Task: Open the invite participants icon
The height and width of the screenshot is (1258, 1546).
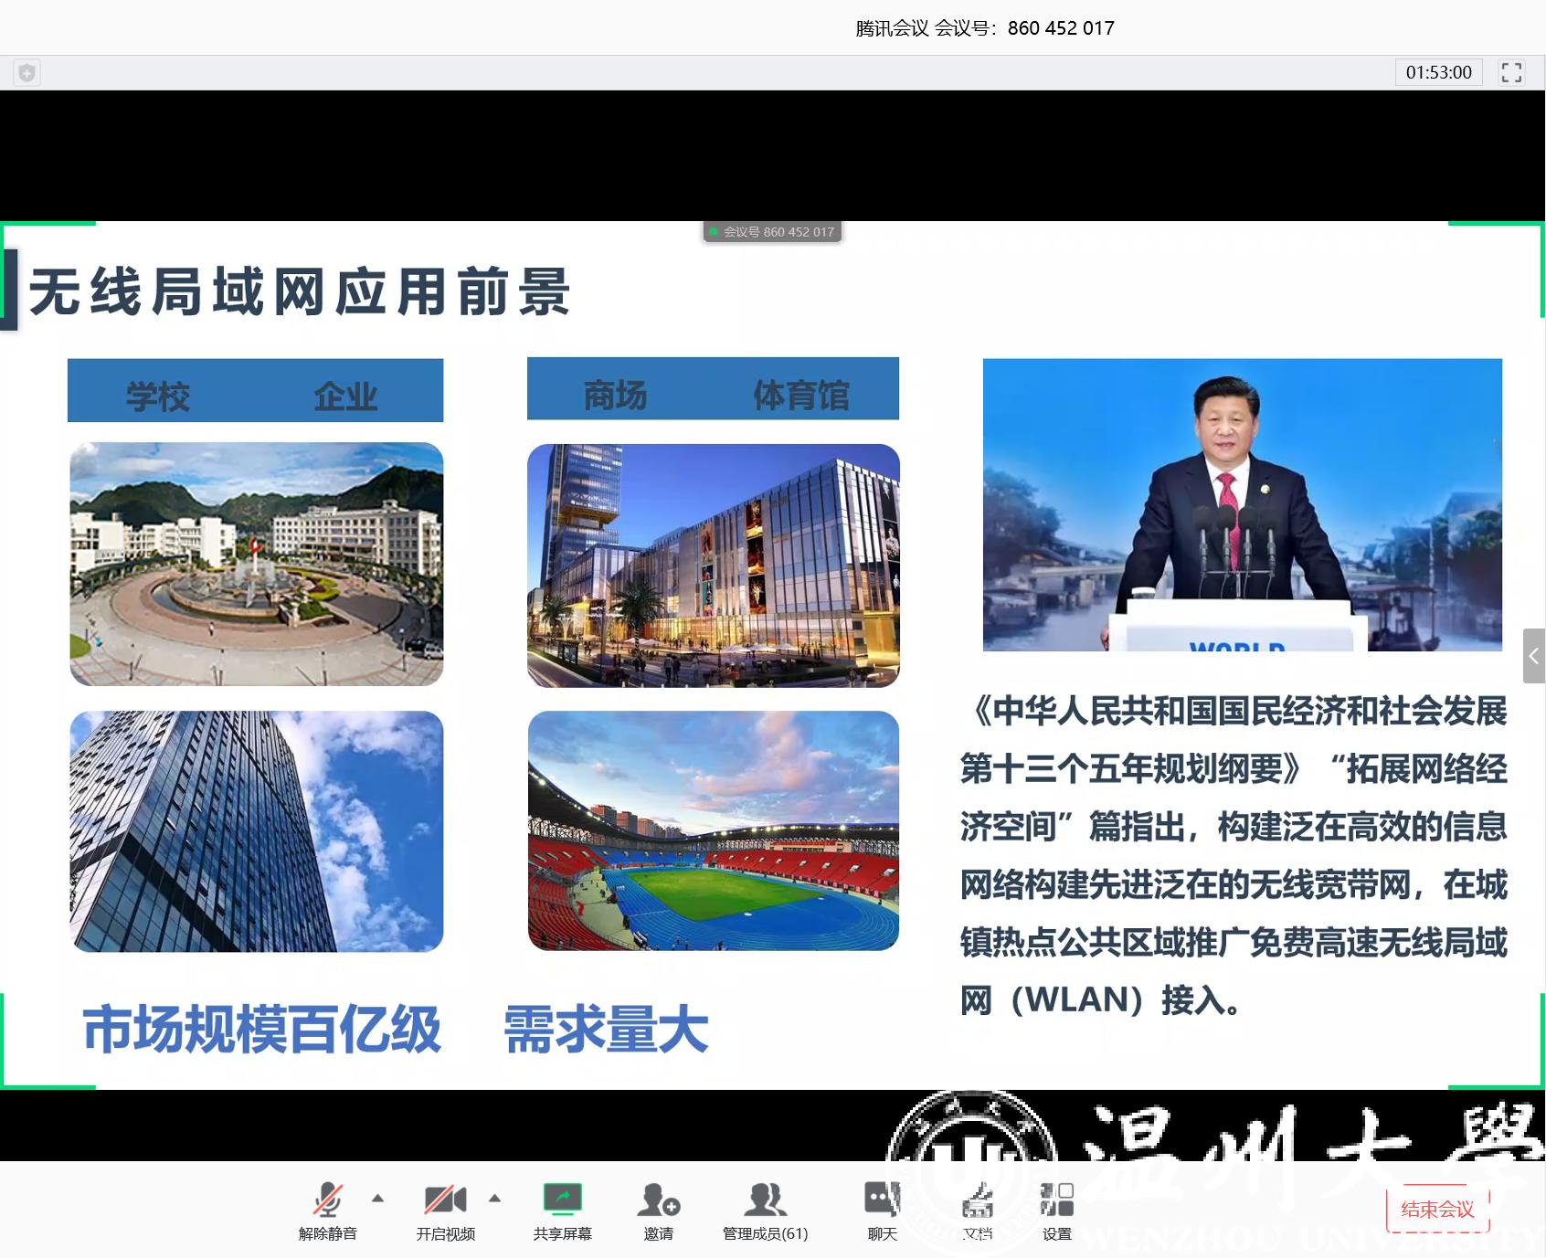Action: pos(658,1208)
